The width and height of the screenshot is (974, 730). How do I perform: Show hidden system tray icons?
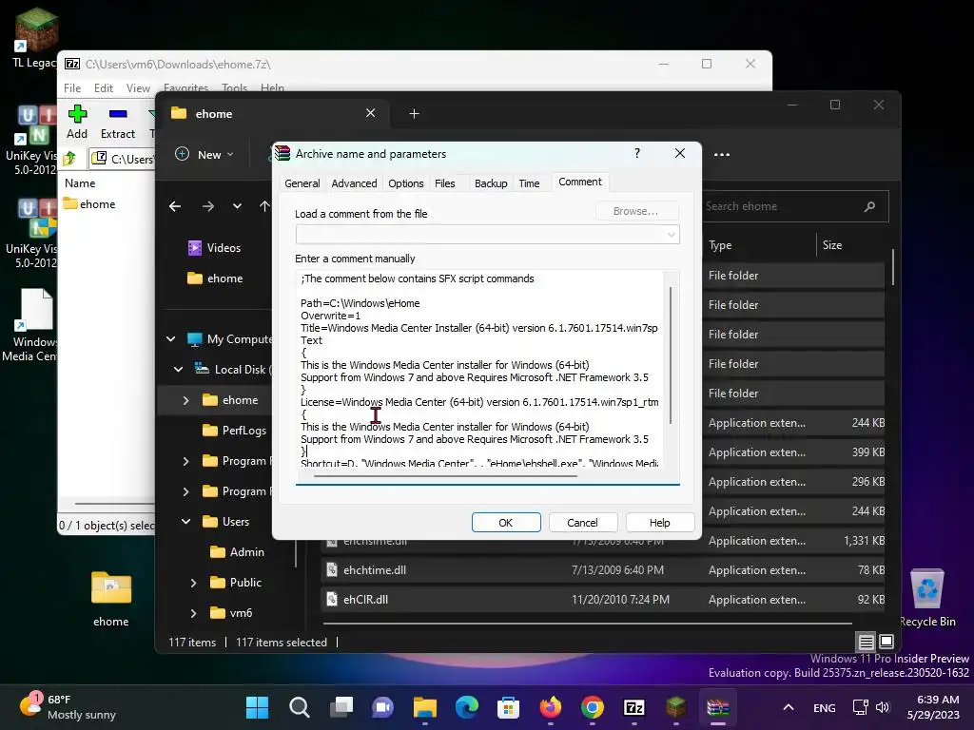(x=789, y=707)
